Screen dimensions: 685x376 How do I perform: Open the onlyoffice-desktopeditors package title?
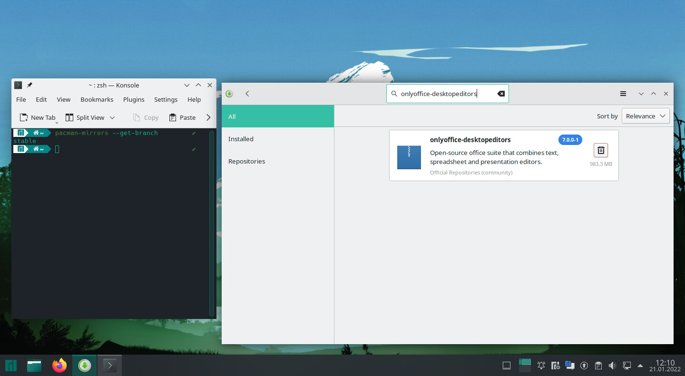[470, 140]
